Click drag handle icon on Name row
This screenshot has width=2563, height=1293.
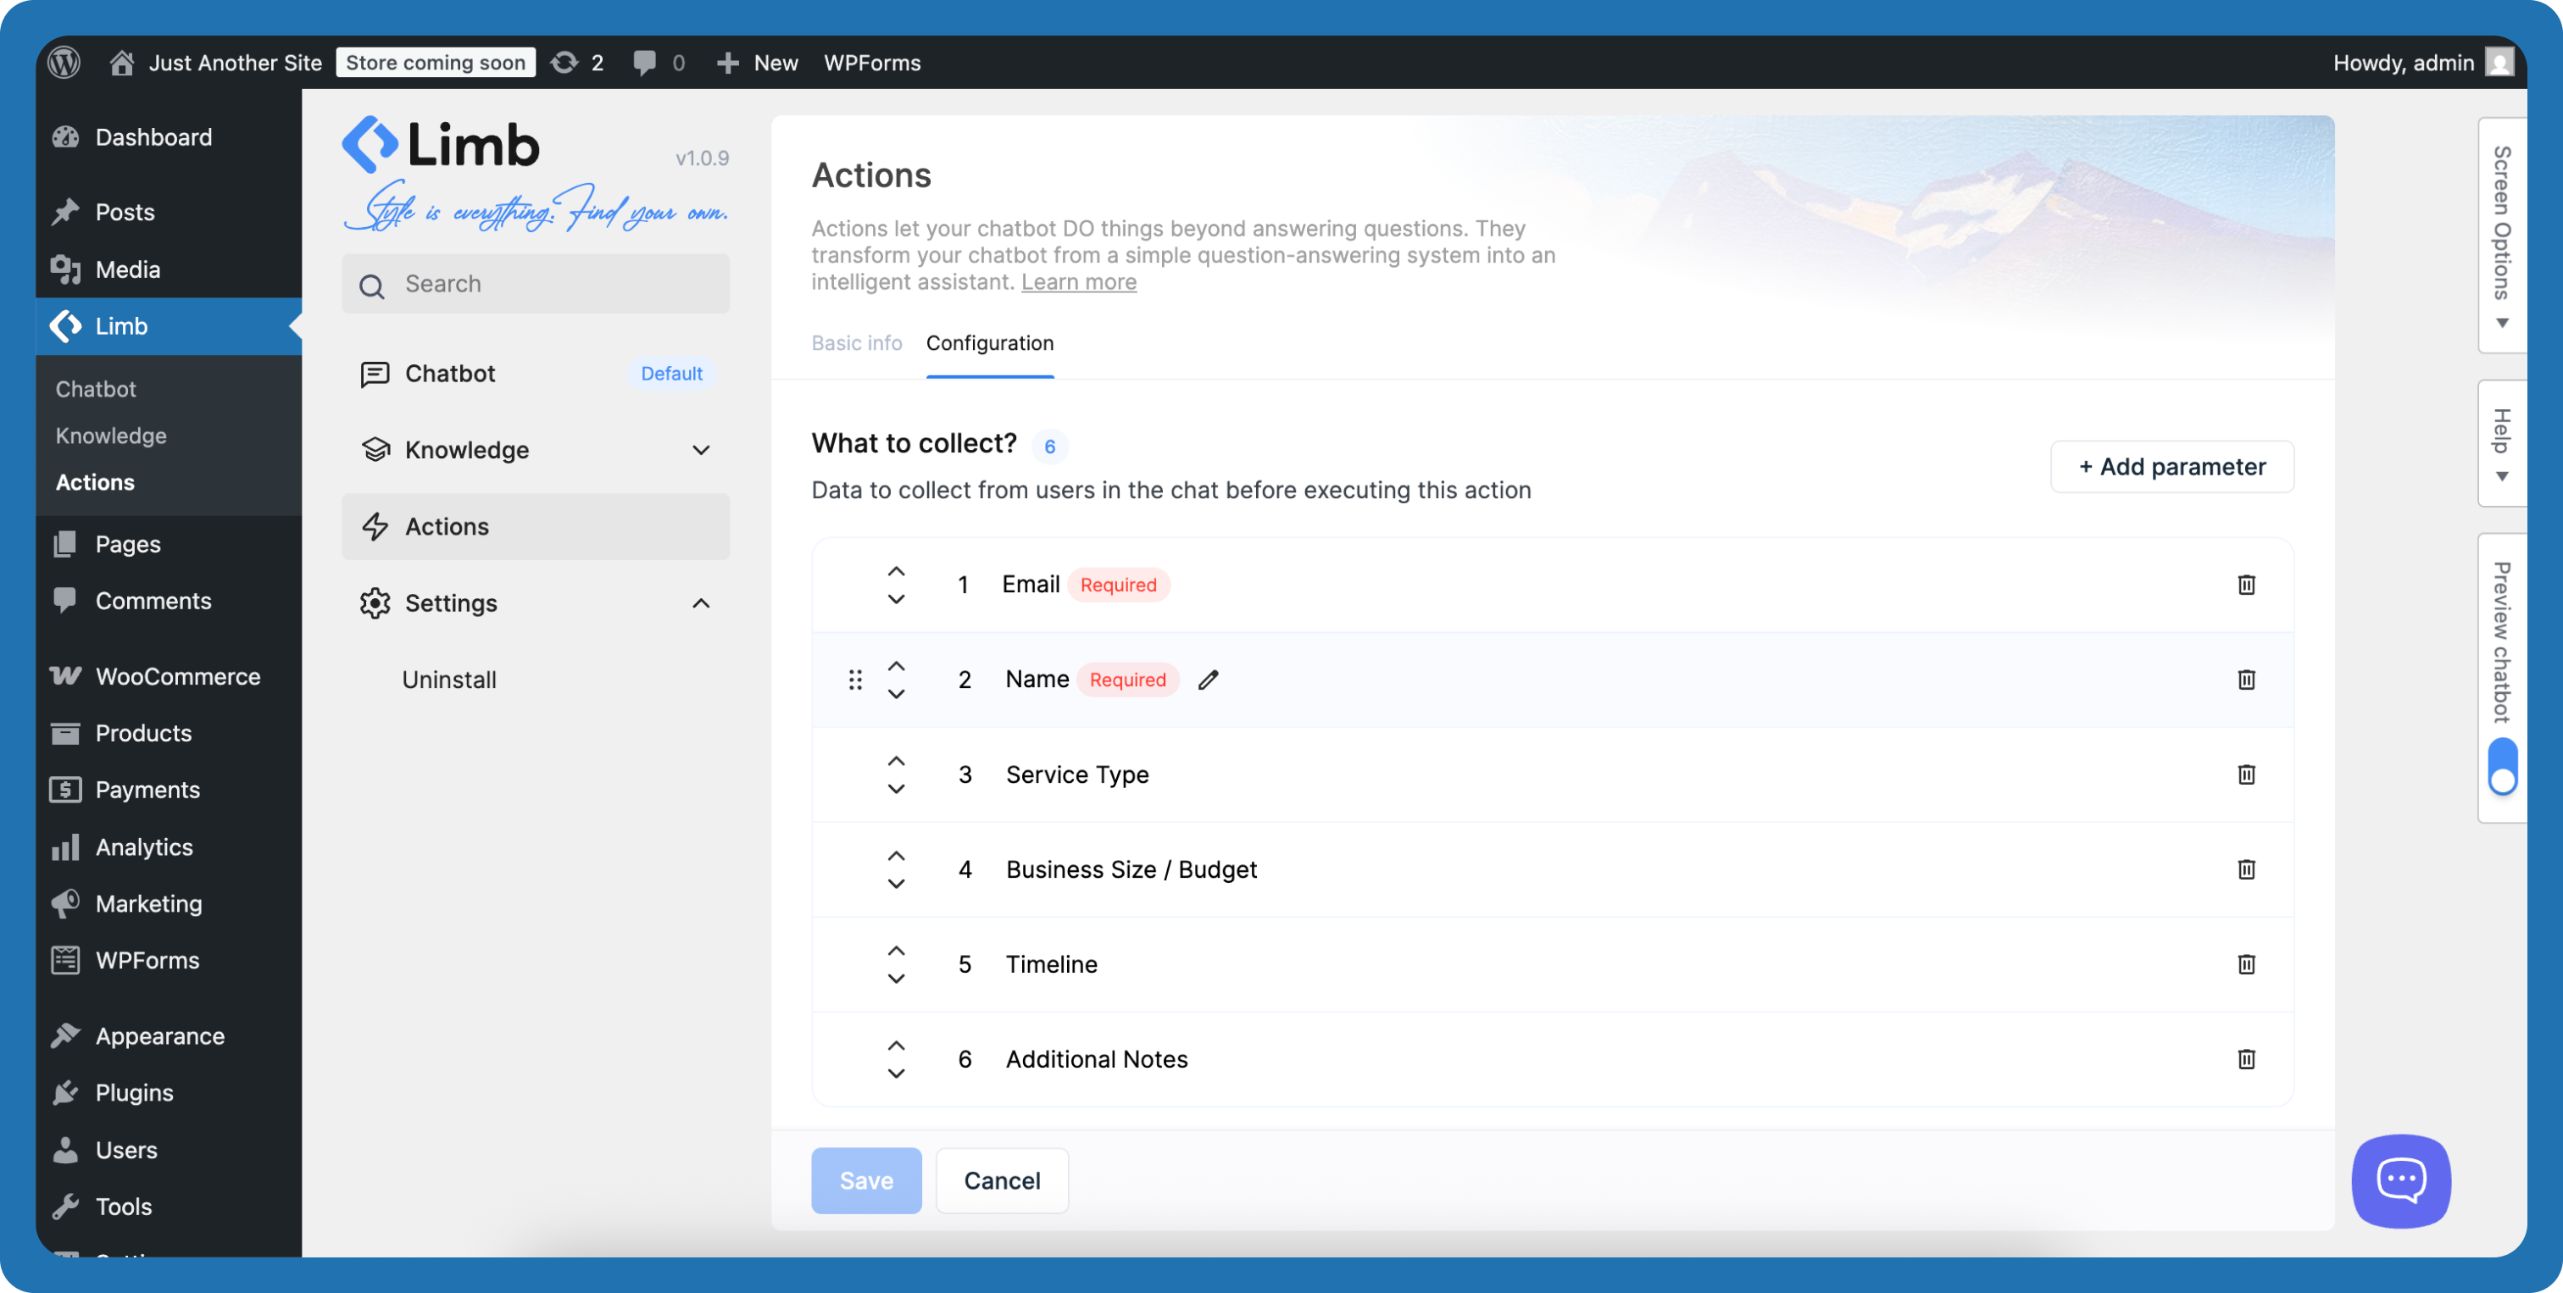pyautogui.click(x=854, y=680)
